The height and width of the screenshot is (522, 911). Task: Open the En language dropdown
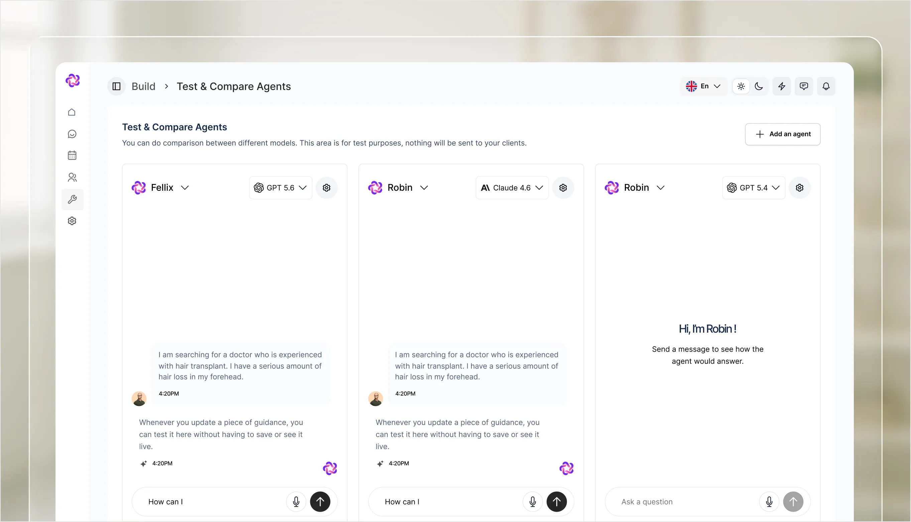(x=703, y=86)
